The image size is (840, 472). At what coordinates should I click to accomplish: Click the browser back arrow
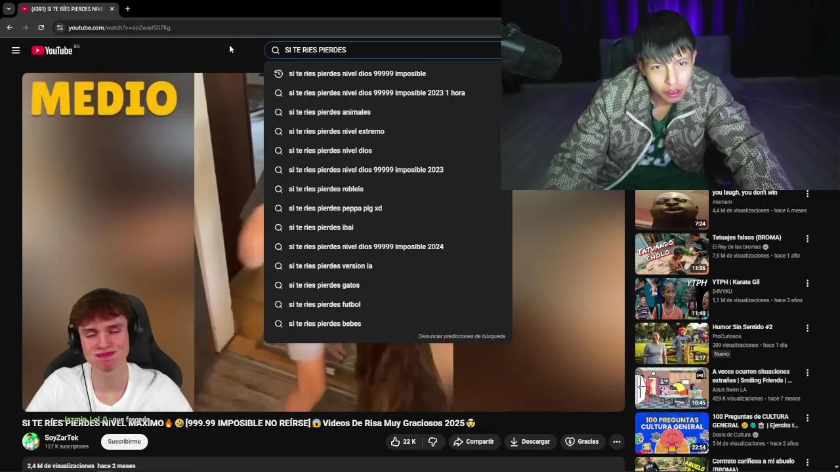[9, 28]
